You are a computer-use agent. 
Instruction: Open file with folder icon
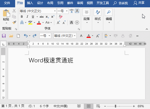11,36
